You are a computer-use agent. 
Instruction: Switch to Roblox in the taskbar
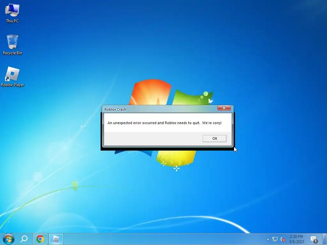56,239
